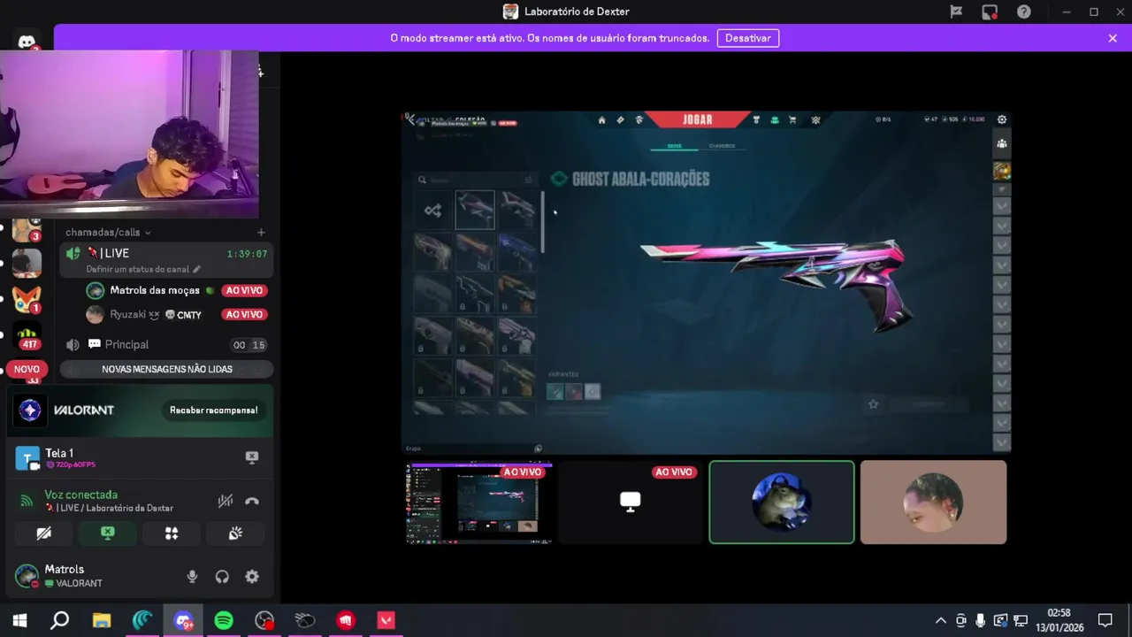Image resolution: width=1132 pixels, height=637 pixels.
Task: Stop sharing Tela 1 stream
Action: (252, 457)
